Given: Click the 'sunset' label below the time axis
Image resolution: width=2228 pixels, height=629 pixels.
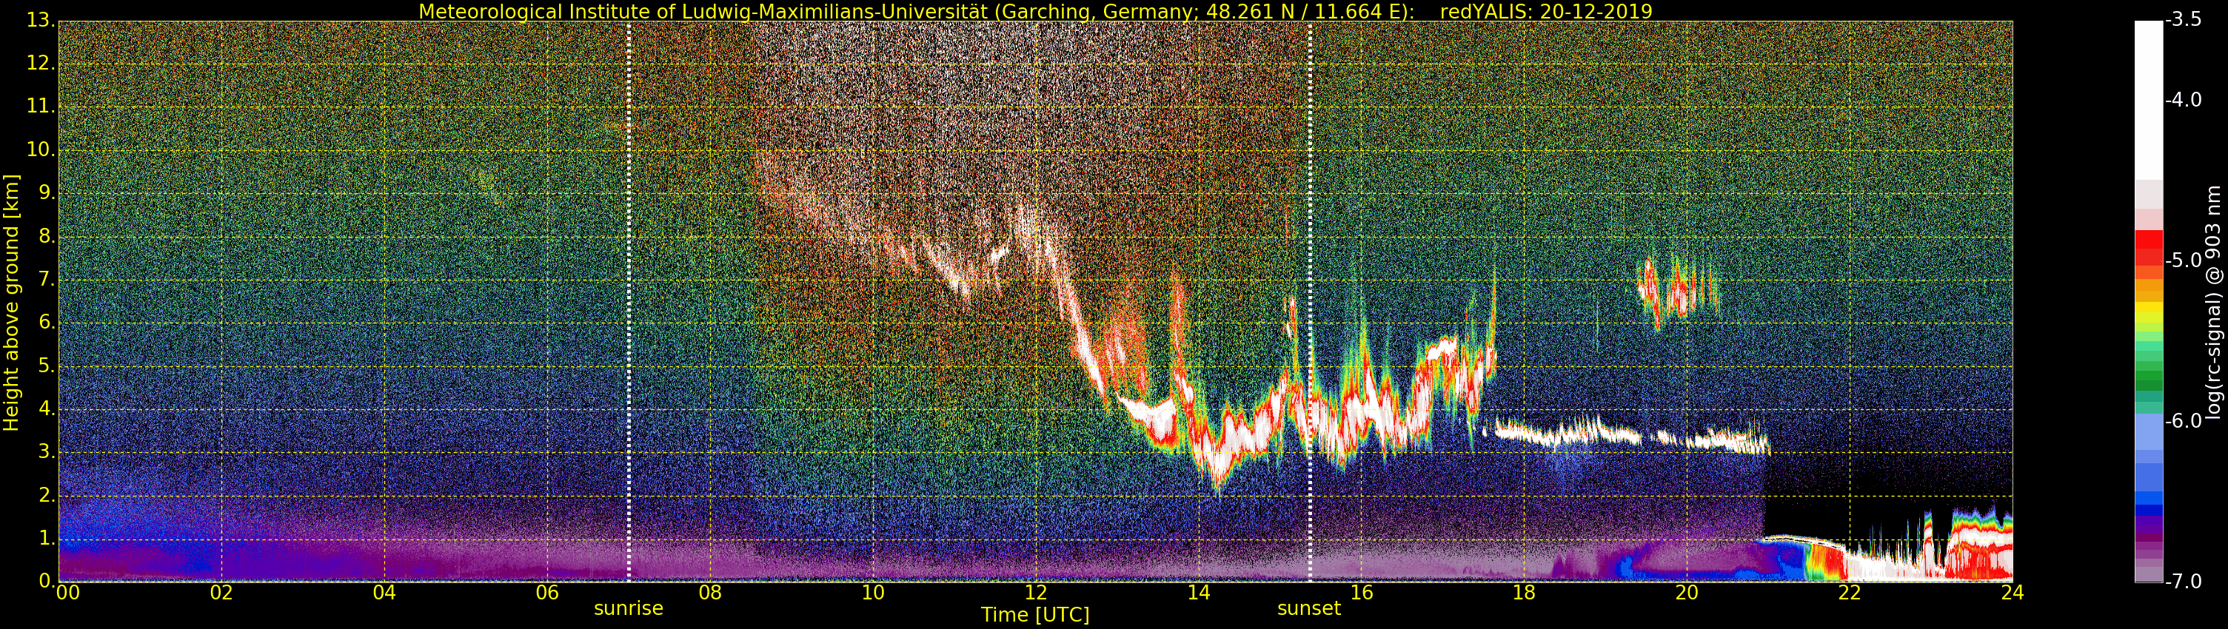Looking at the screenshot, I should pyautogui.click(x=1308, y=608).
